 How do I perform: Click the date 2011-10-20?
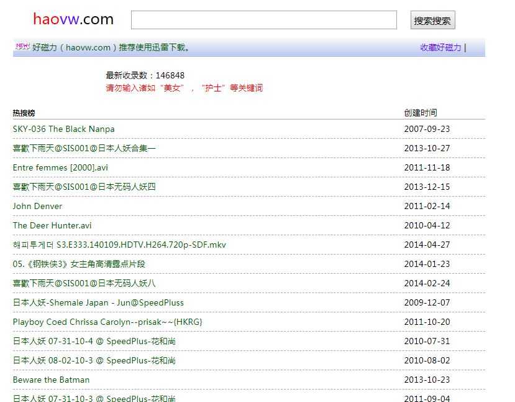point(427,322)
